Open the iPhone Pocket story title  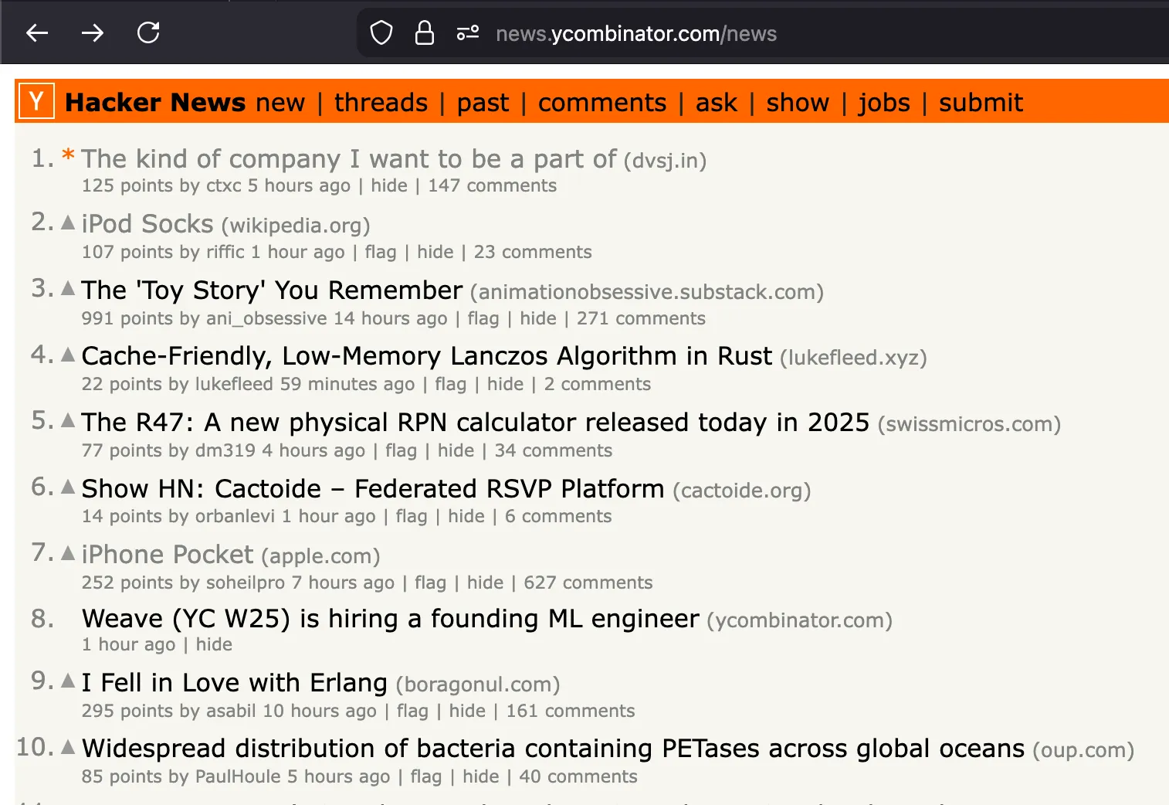tap(168, 554)
